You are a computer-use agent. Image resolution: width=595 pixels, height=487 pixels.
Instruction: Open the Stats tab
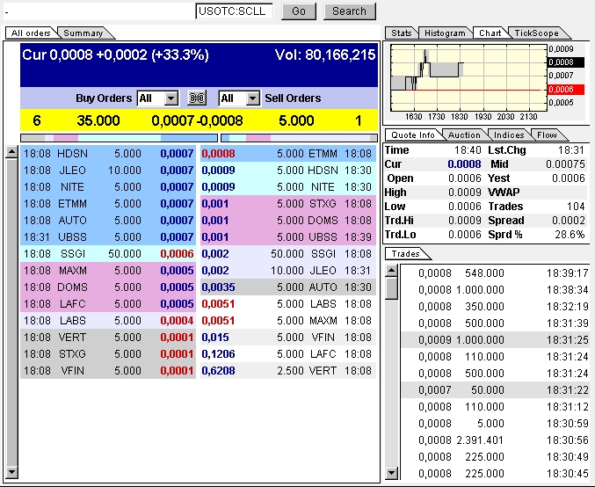pos(402,33)
